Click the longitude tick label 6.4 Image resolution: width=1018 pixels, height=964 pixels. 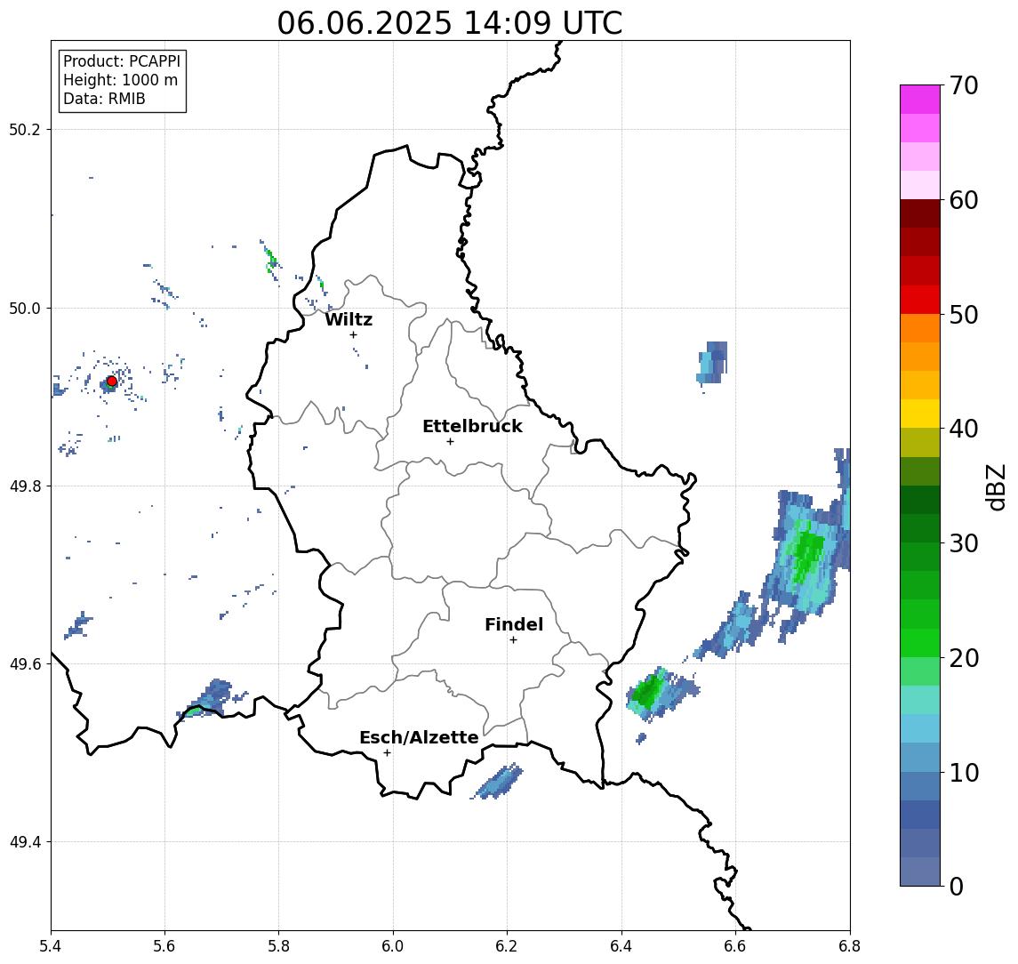[621, 946]
